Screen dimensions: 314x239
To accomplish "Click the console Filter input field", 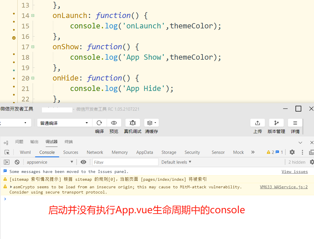I will tap(125, 162).
